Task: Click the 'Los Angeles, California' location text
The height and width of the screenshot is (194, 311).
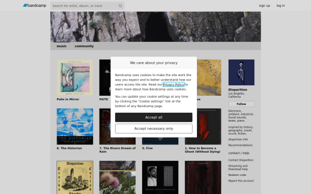Action: [x=236, y=95]
